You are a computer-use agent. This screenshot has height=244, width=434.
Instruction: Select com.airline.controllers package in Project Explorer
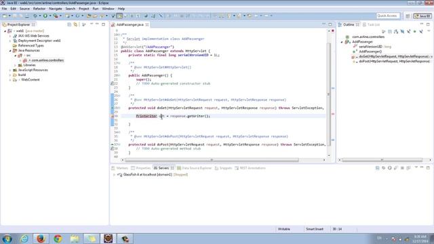coord(47,60)
